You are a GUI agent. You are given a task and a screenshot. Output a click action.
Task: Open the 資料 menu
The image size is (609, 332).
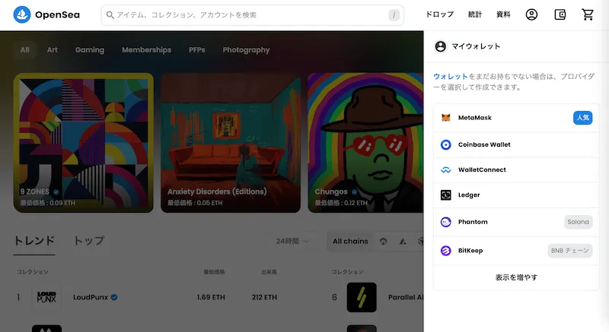point(503,14)
